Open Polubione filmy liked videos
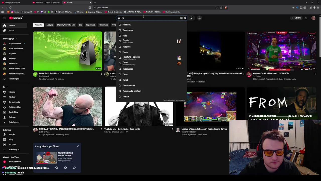 [x=15, y=107]
